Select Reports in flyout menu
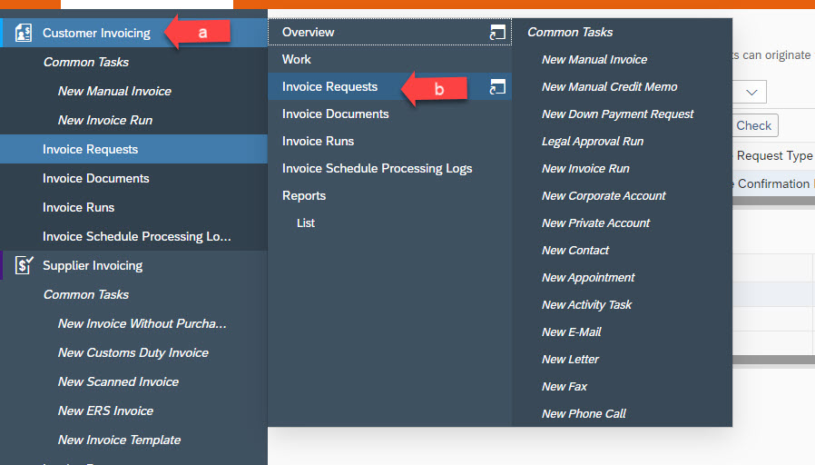Screen dimensions: 815x465 click(x=304, y=195)
